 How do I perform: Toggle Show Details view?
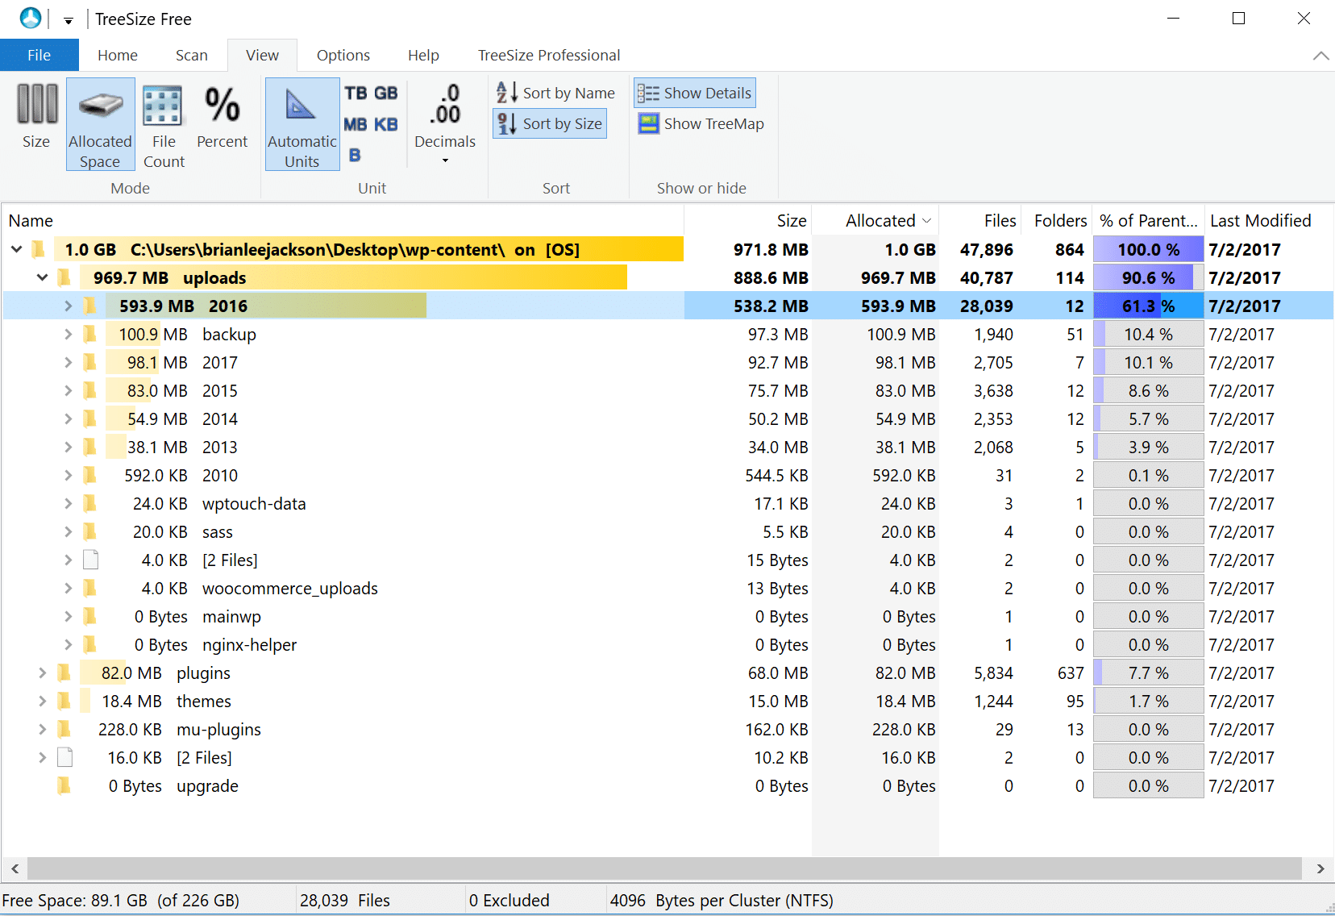[694, 92]
